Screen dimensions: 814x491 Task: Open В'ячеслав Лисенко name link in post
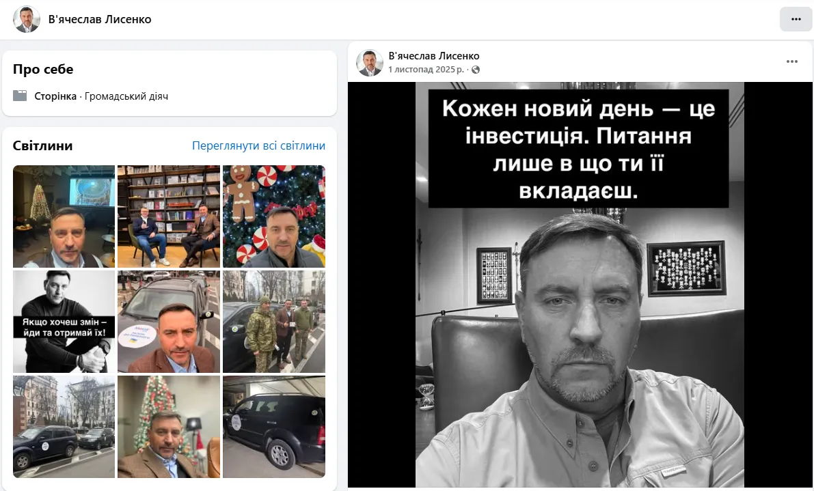(434, 56)
